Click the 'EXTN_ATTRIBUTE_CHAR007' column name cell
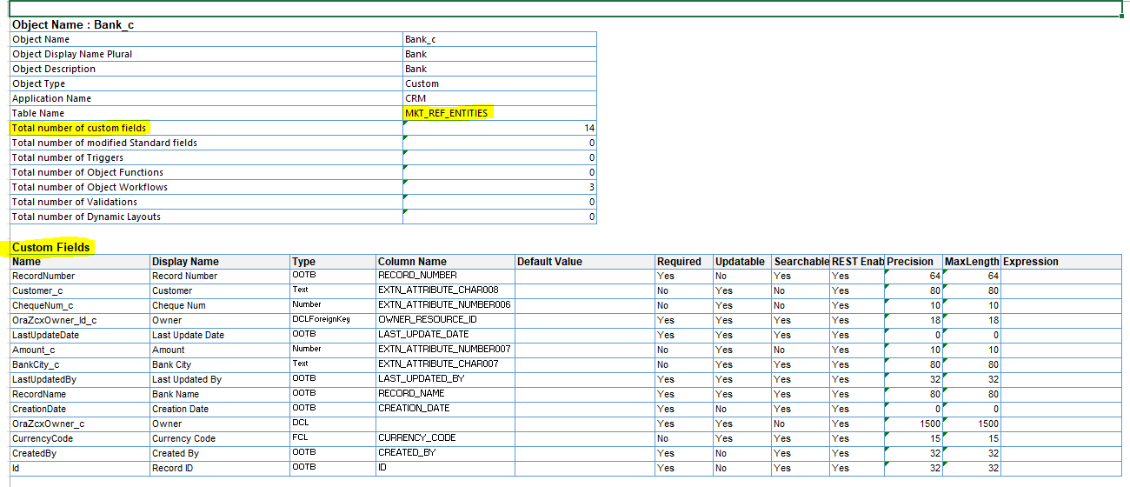This screenshot has width=1130, height=487. (445, 364)
